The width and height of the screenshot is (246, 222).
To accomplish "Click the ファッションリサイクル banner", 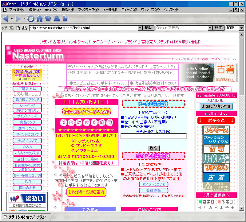I will pyautogui.click(x=216, y=140).
